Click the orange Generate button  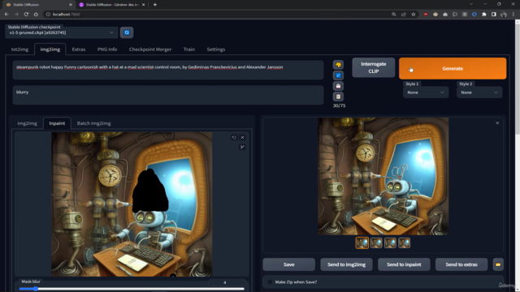pyautogui.click(x=453, y=68)
